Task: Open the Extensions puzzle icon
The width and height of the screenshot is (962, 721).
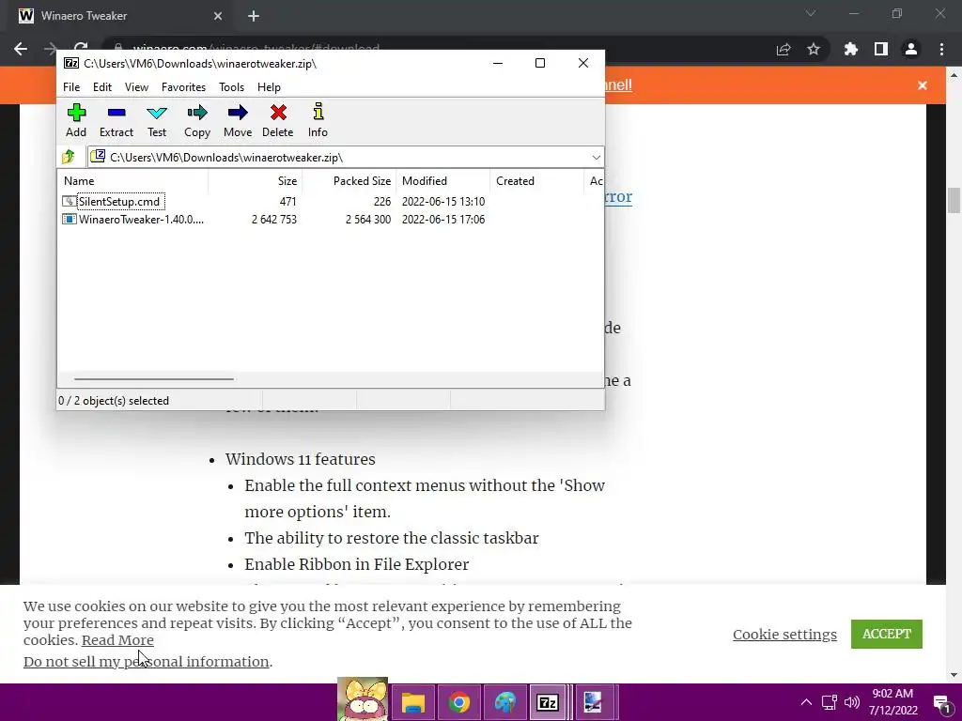Action: (851, 49)
